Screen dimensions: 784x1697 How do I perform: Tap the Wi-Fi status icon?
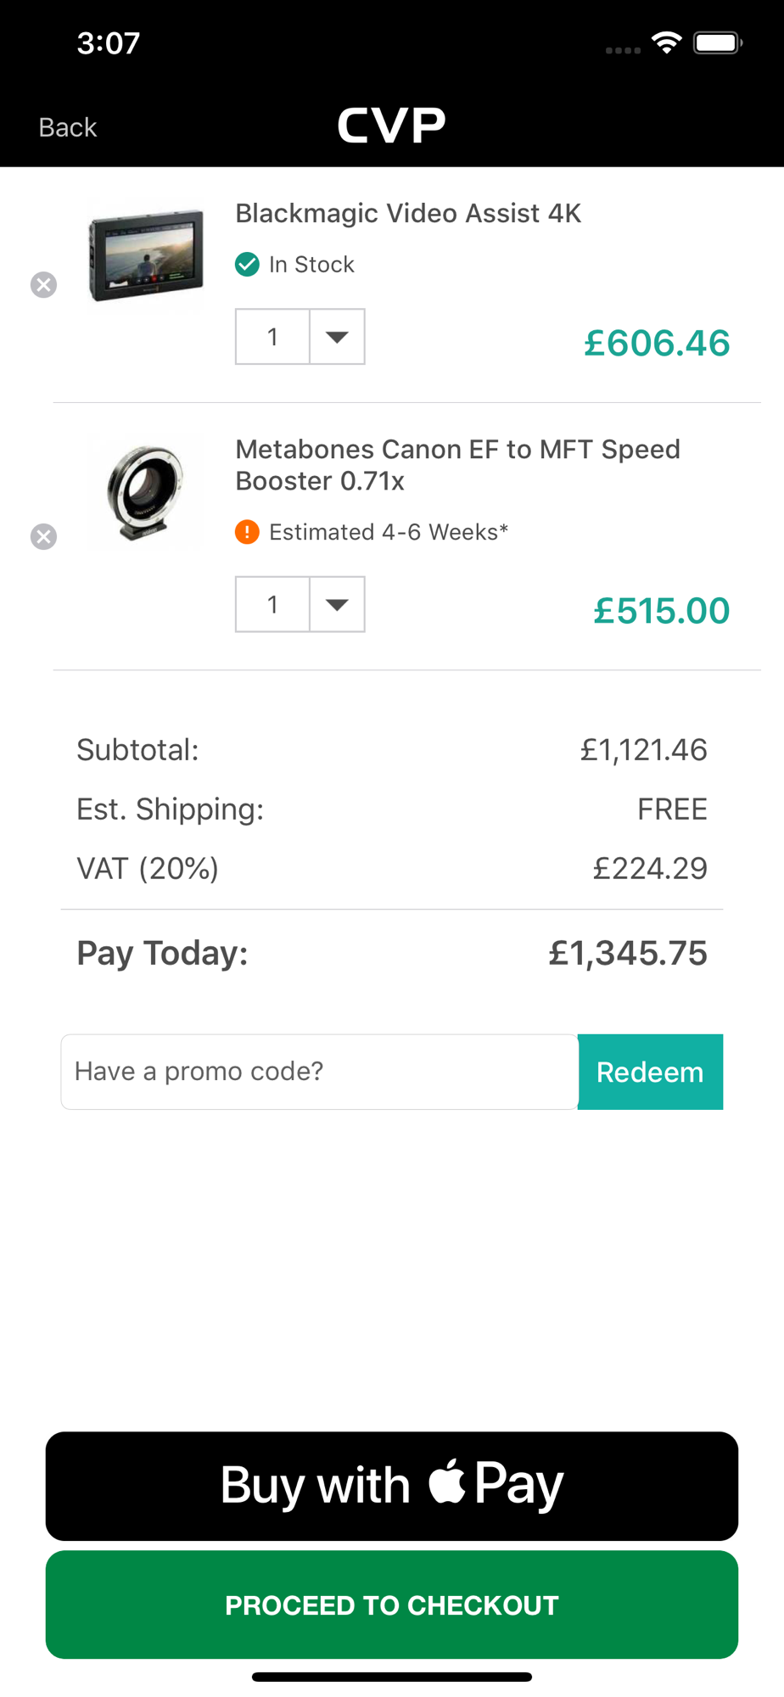[x=667, y=42]
